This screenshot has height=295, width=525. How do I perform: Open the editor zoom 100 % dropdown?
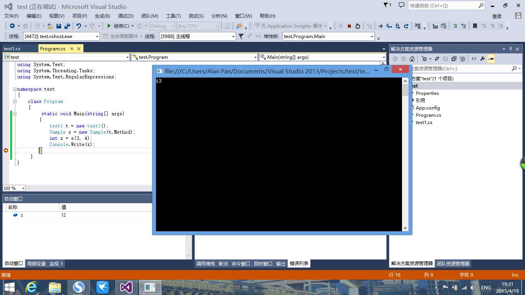pos(23,188)
